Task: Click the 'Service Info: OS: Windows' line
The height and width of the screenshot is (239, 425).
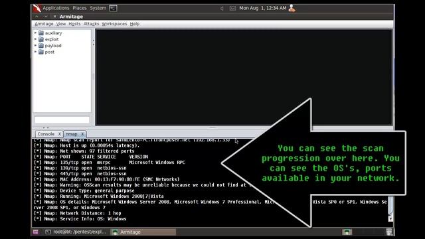Action: [80, 219]
